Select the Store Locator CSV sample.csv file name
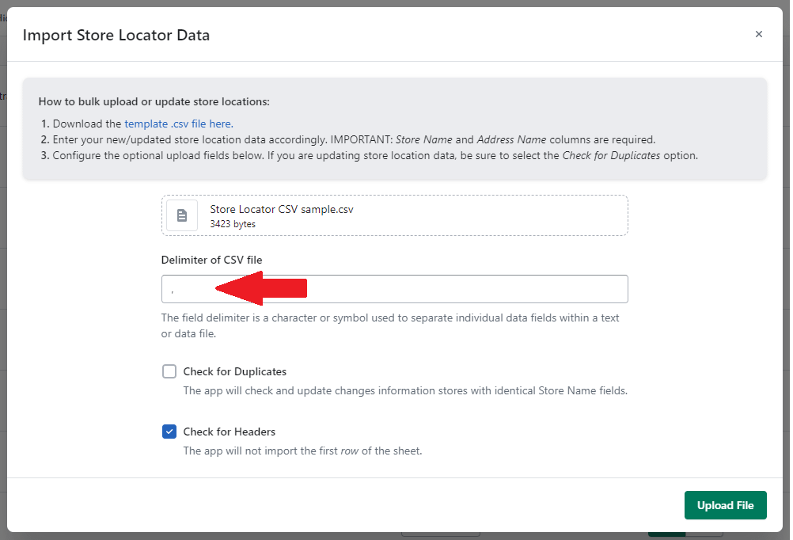793x540 pixels. [281, 210]
